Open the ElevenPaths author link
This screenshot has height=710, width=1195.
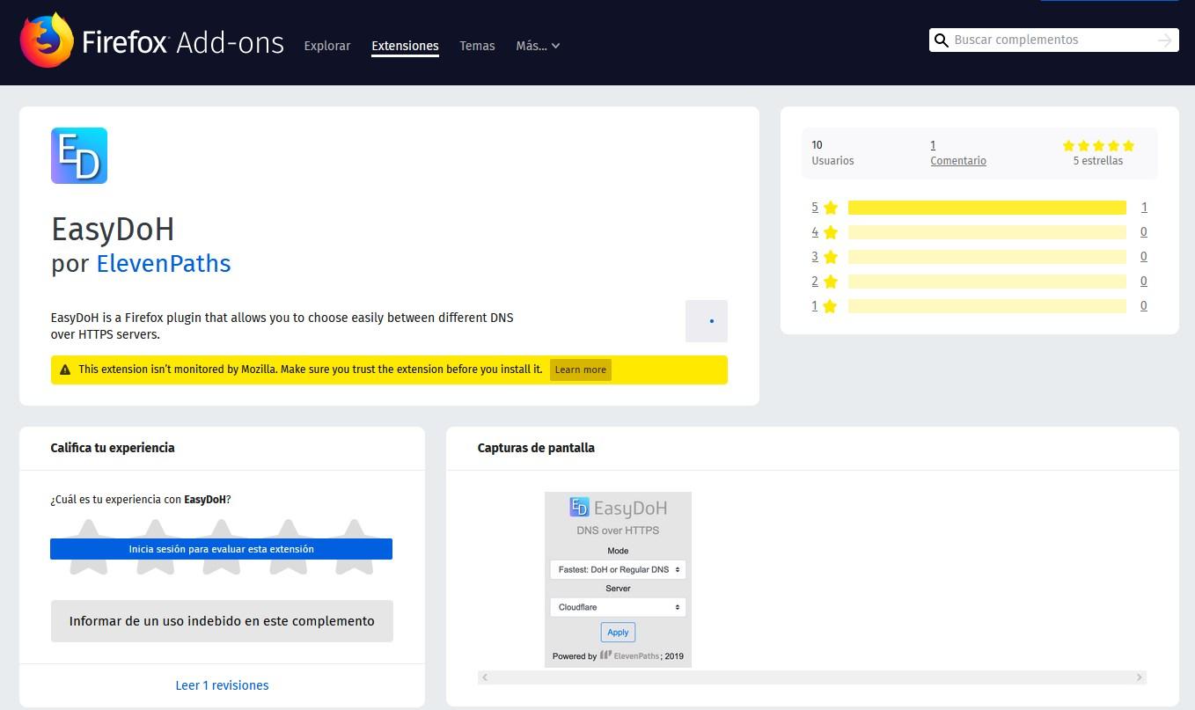click(x=164, y=263)
